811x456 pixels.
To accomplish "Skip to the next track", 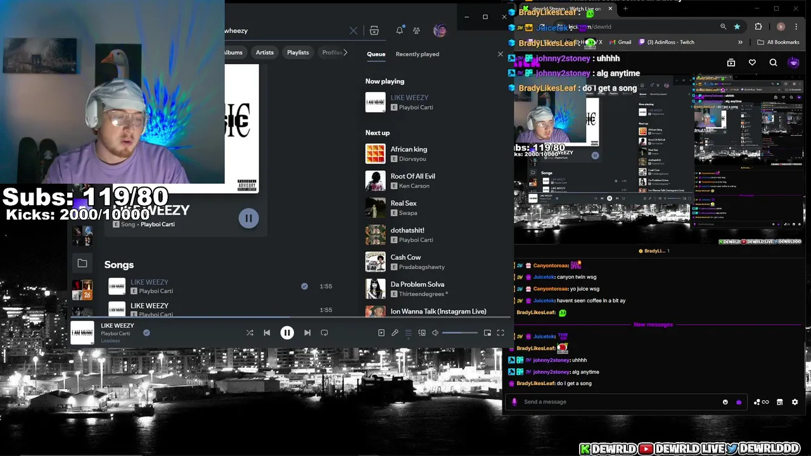I will (x=307, y=332).
